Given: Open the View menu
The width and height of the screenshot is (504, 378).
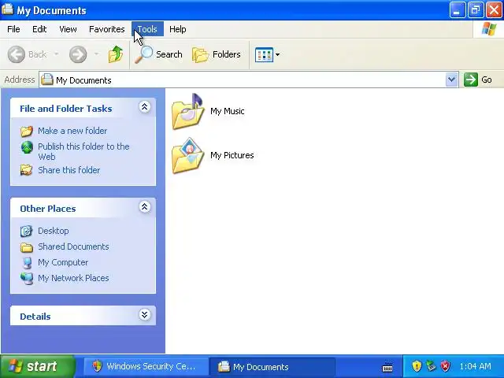Looking at the screenshot, I should click(x=68, y=29).
